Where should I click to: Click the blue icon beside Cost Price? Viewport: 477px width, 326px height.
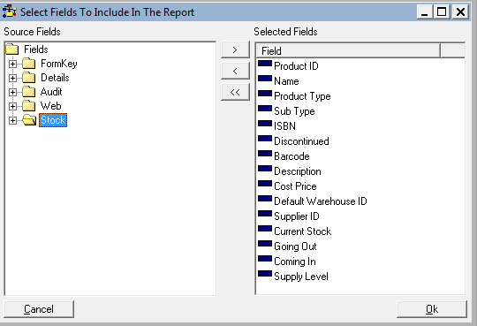(265, 184)
